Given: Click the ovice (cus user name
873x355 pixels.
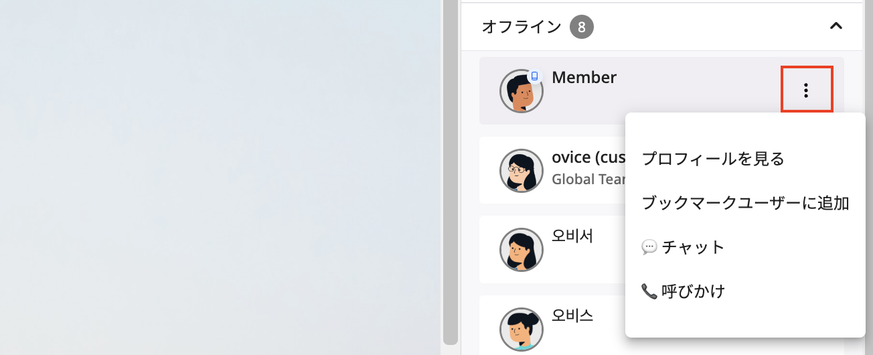Looking at the screenshot, I should [588, 157].
